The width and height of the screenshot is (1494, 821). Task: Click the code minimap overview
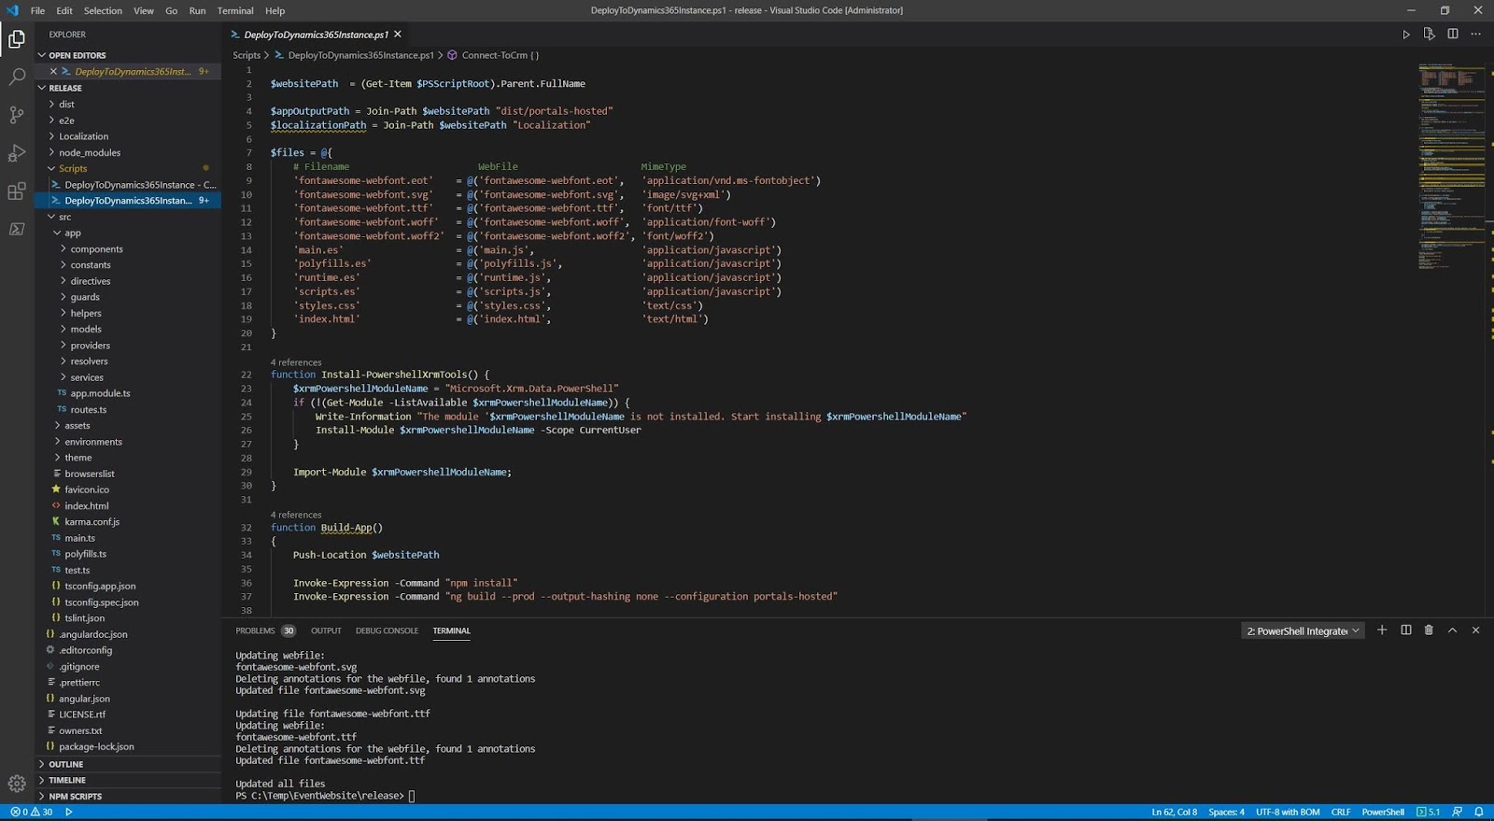coord(1452,168)
